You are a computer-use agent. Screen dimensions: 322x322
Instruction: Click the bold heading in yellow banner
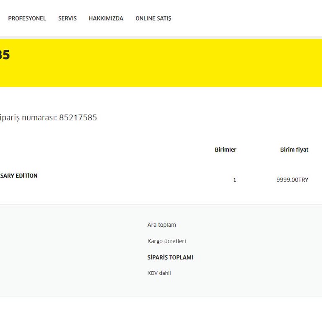point(4,55)
